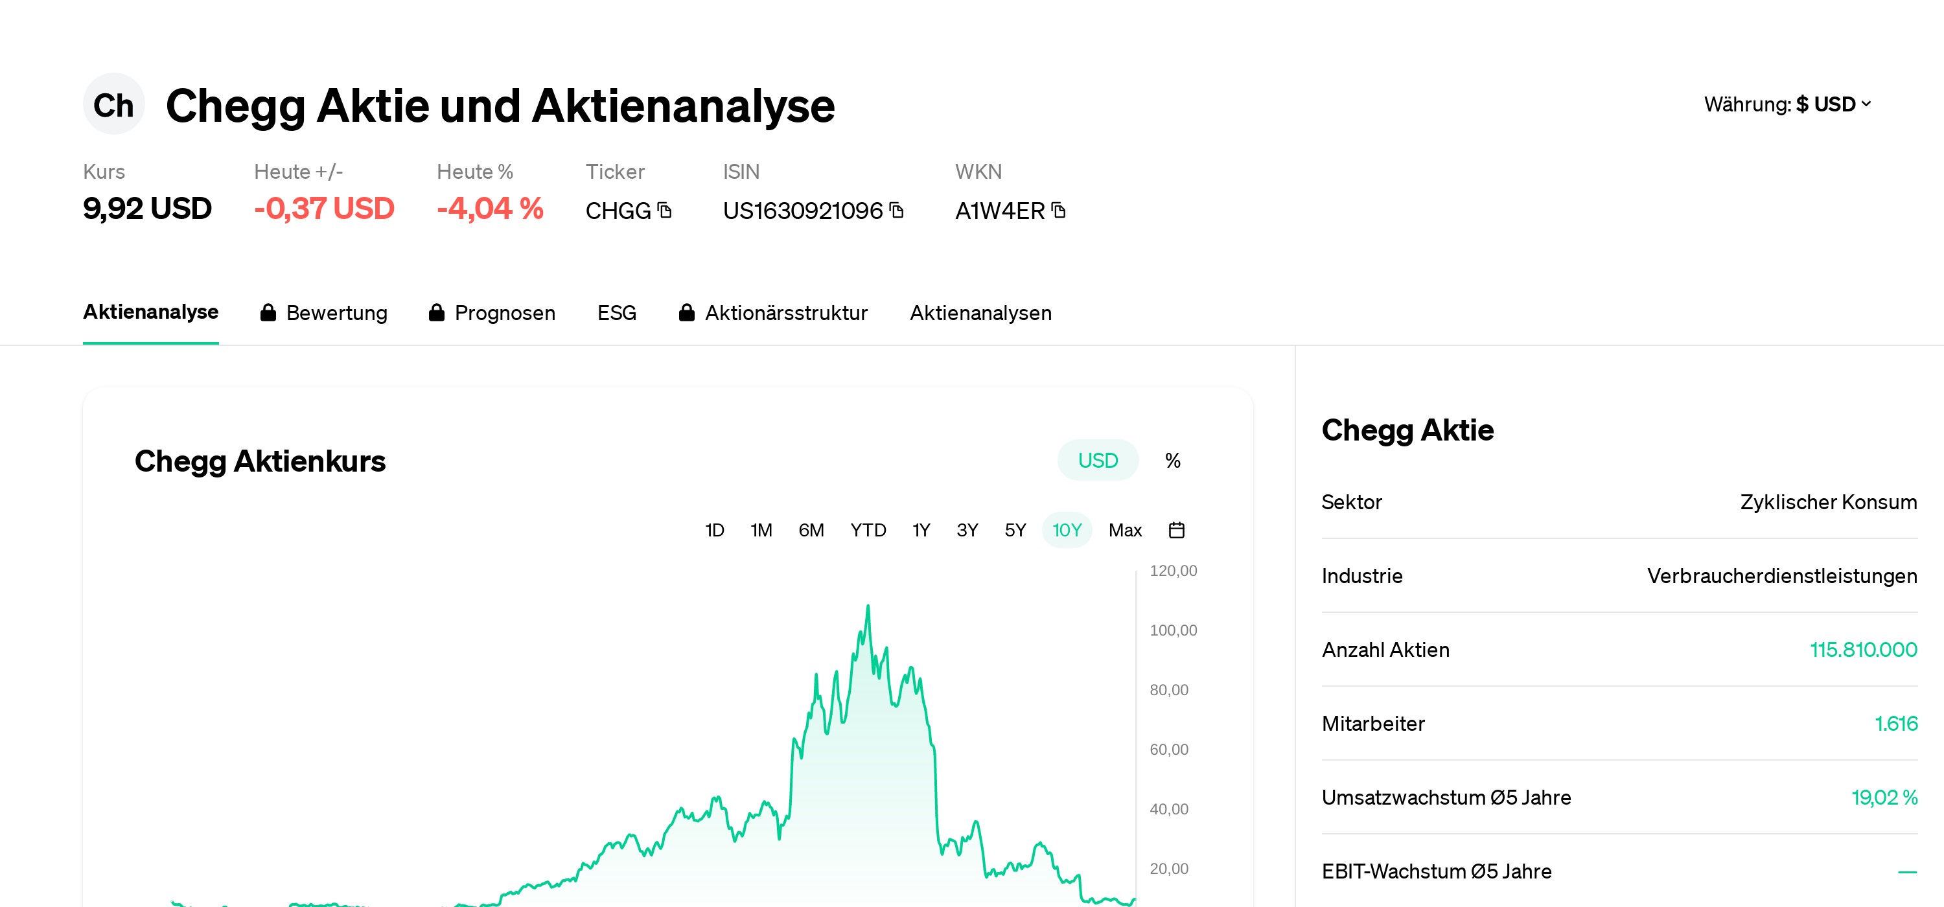This screenshot has width=1944, height=907.
Task: Click the lock icon beside Aktionärsstruktur
Action: click(686, 312)
